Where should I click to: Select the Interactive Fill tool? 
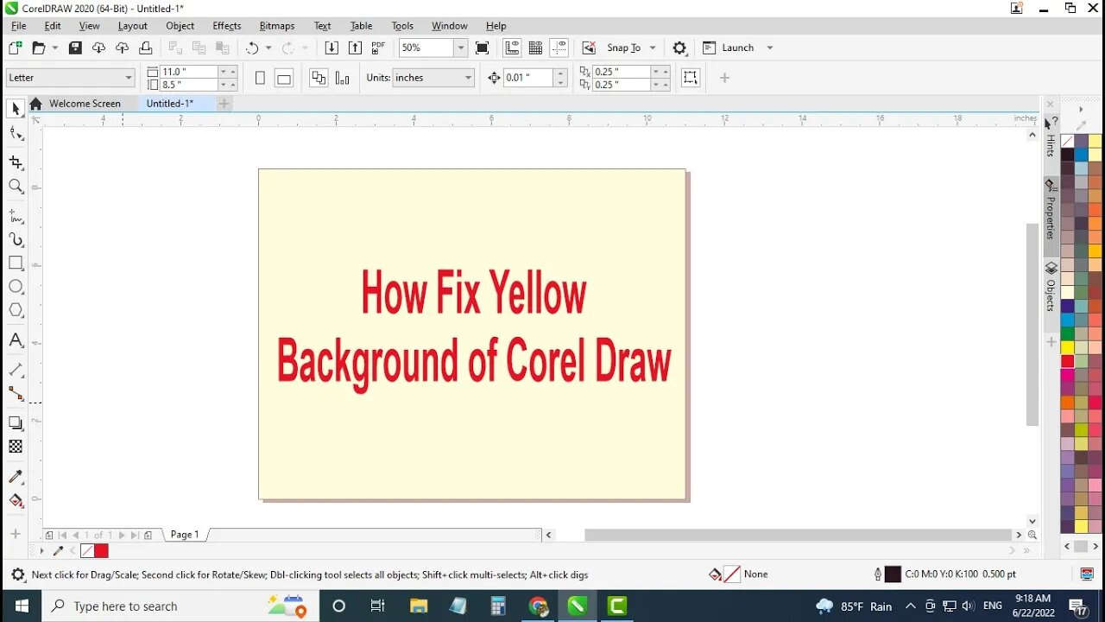coord(16,500)
